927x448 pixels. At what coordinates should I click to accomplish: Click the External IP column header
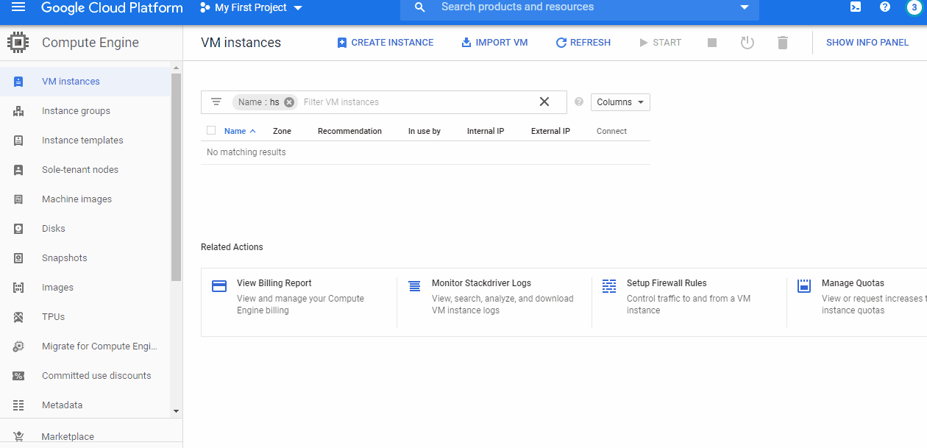tap(550, 131)
